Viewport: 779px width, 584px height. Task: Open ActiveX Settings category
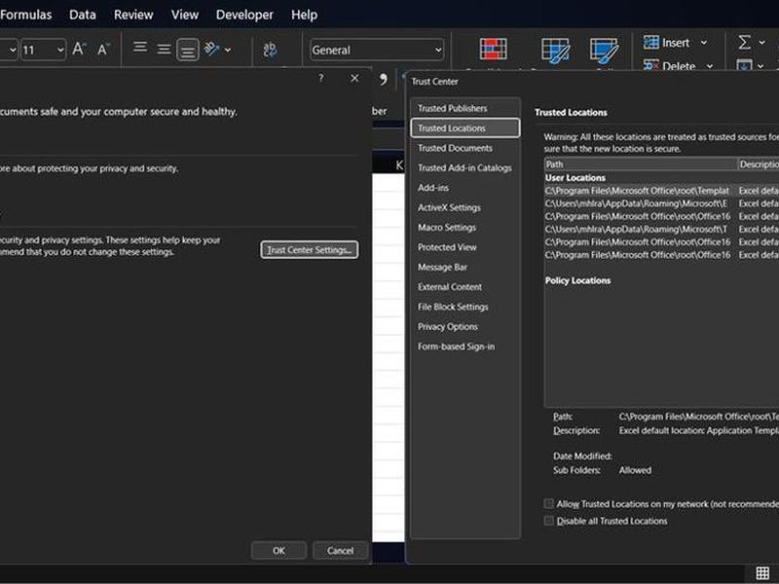click(x=465, y=207)
